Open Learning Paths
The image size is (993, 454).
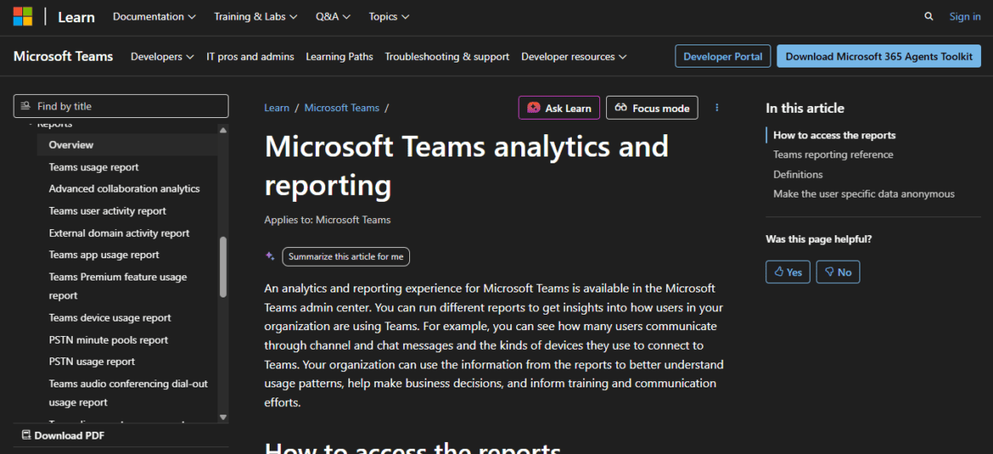pos(340,57)
